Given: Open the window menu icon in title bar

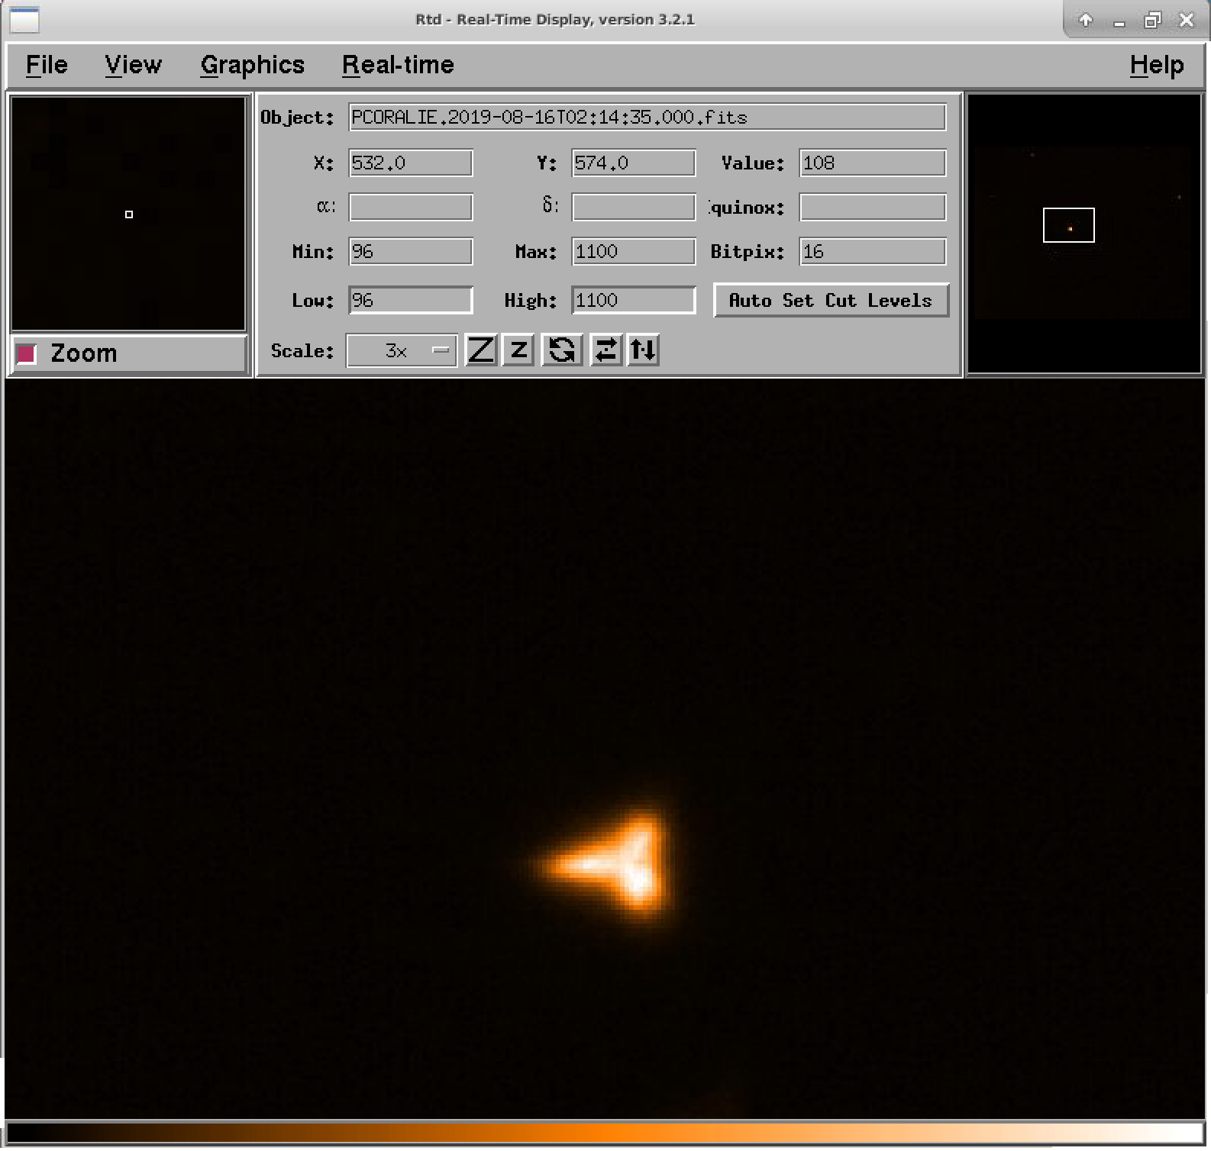Looking at the screenshot, I should click(x=24, y=20).
